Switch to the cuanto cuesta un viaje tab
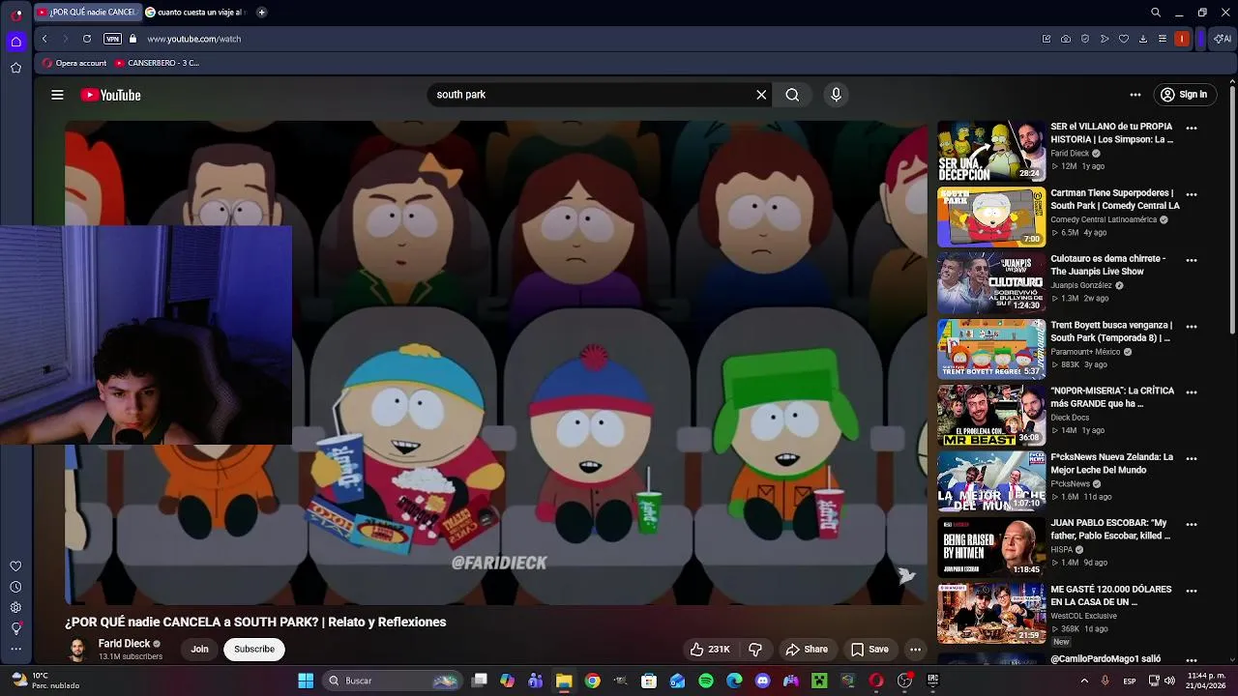 coord(196,13)
